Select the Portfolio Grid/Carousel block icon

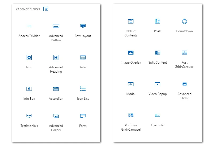[131, 115]
